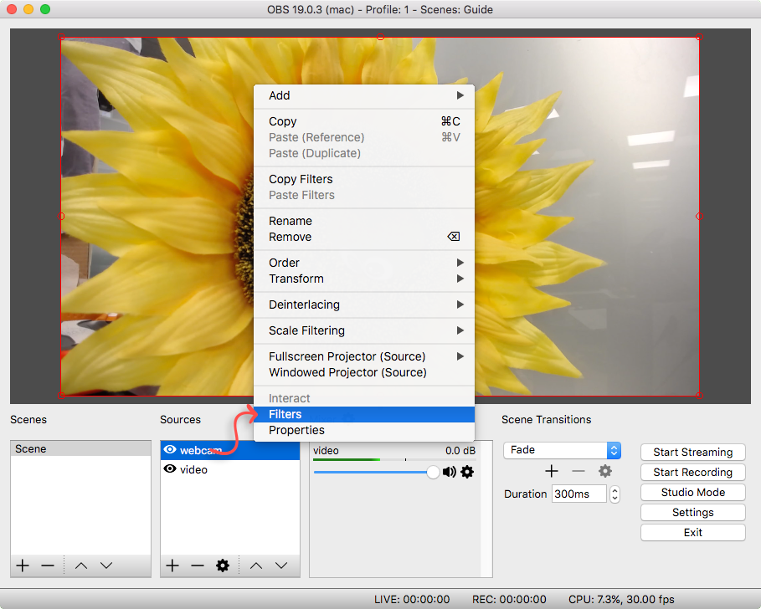Open transition properties gear icon

coord(604,471)
